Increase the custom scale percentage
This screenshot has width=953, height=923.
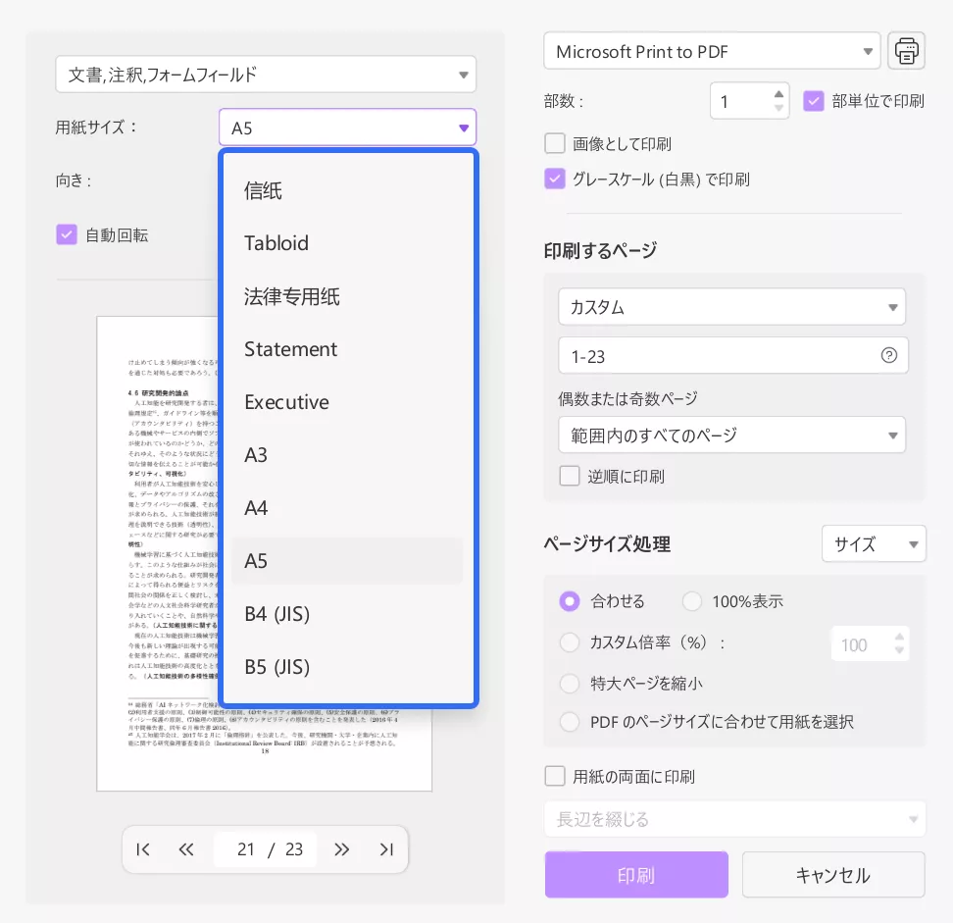[x=899, y=637]
